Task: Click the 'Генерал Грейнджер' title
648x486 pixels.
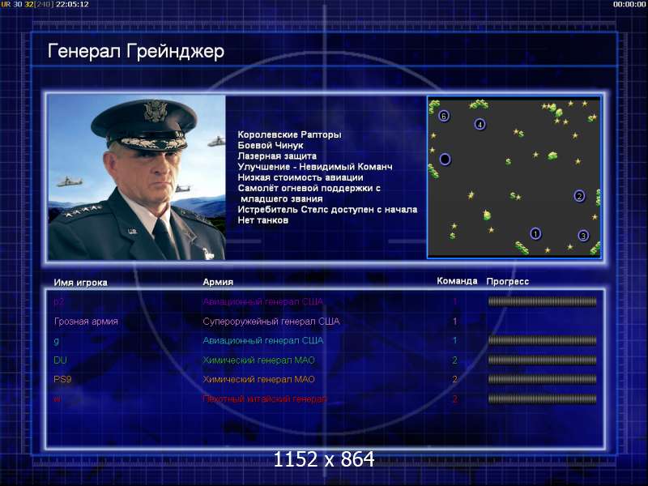Action: click(x=136, y=51)
